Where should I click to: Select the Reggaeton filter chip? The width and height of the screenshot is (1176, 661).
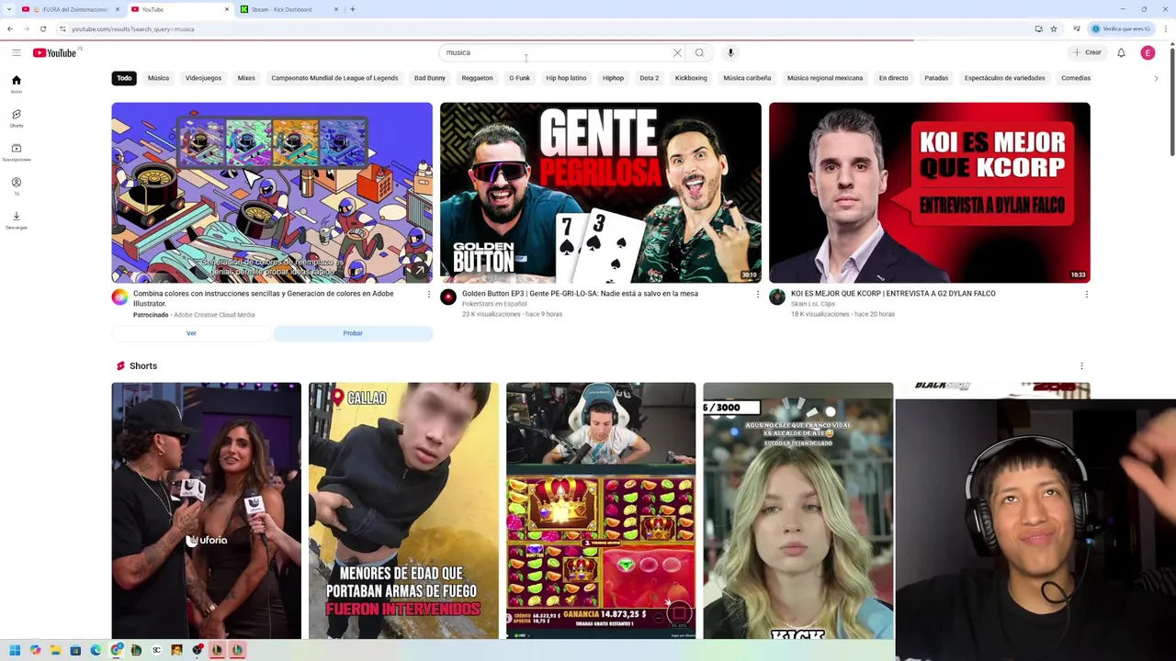[477, 78]
